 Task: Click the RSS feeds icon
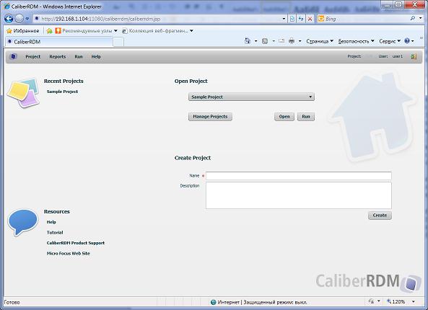click(265, 41)
